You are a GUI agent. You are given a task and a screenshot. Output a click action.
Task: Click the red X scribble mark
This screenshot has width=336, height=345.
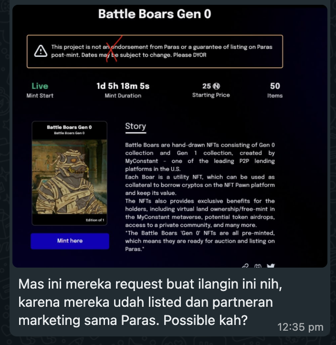[x=114, y=49]
